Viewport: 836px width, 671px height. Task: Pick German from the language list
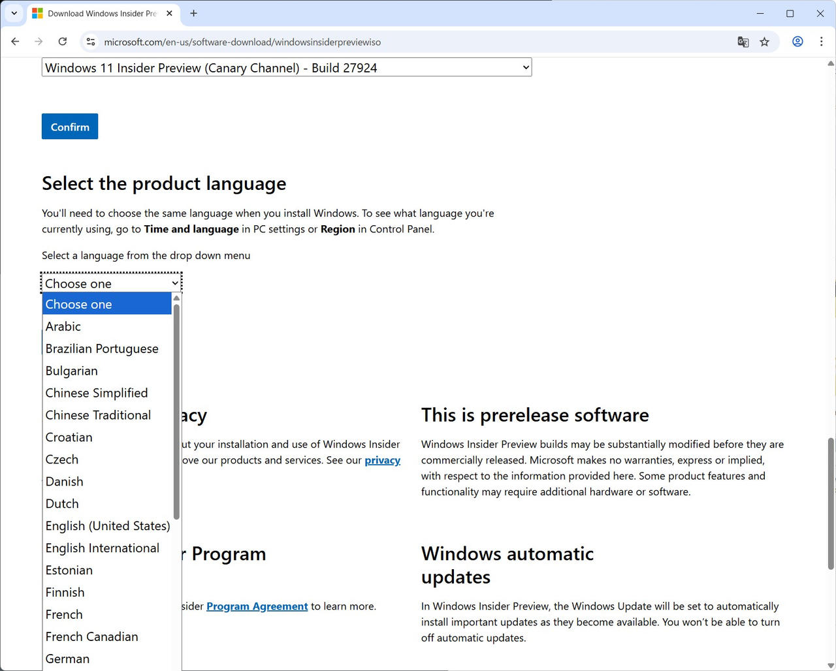pyautogui.click(x=107, y=659)
